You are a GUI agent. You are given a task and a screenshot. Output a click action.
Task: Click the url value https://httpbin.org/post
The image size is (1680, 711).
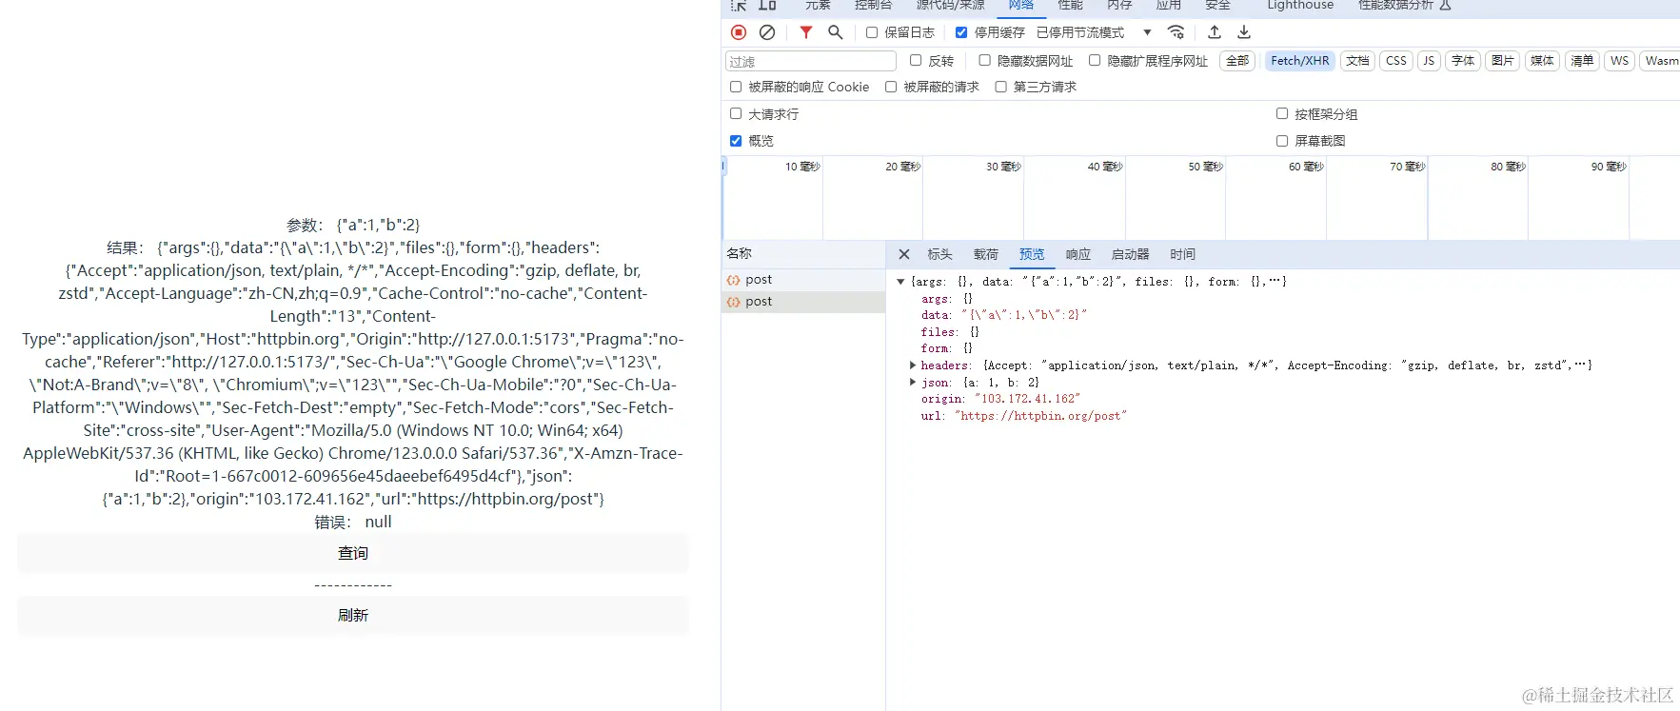[x=1040, y=416]
